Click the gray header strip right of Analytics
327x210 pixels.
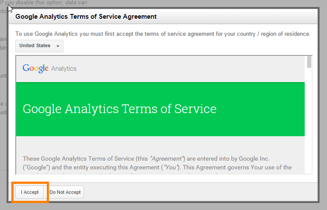(x=190, y=69)
